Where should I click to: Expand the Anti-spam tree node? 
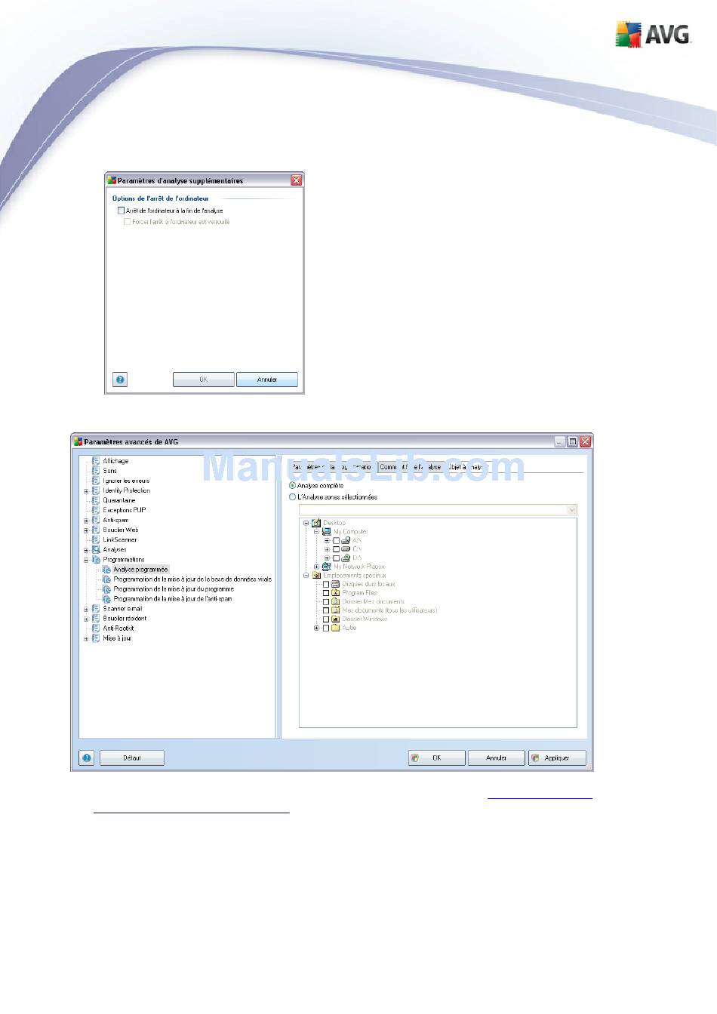pos(86,521)
